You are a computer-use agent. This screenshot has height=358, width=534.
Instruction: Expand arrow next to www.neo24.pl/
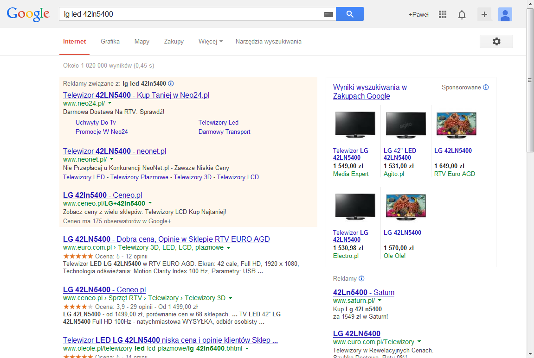(109, 103)
